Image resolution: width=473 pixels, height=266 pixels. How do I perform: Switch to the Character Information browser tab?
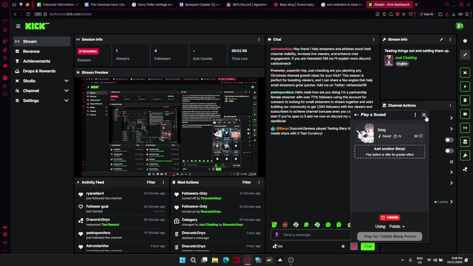point(58,4)
